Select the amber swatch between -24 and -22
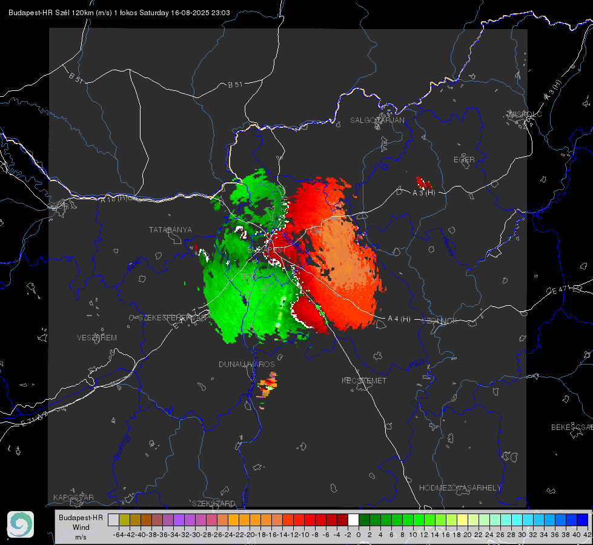Image resolution: width=593 pixels, height=545 pixels. tap(233, 520)
